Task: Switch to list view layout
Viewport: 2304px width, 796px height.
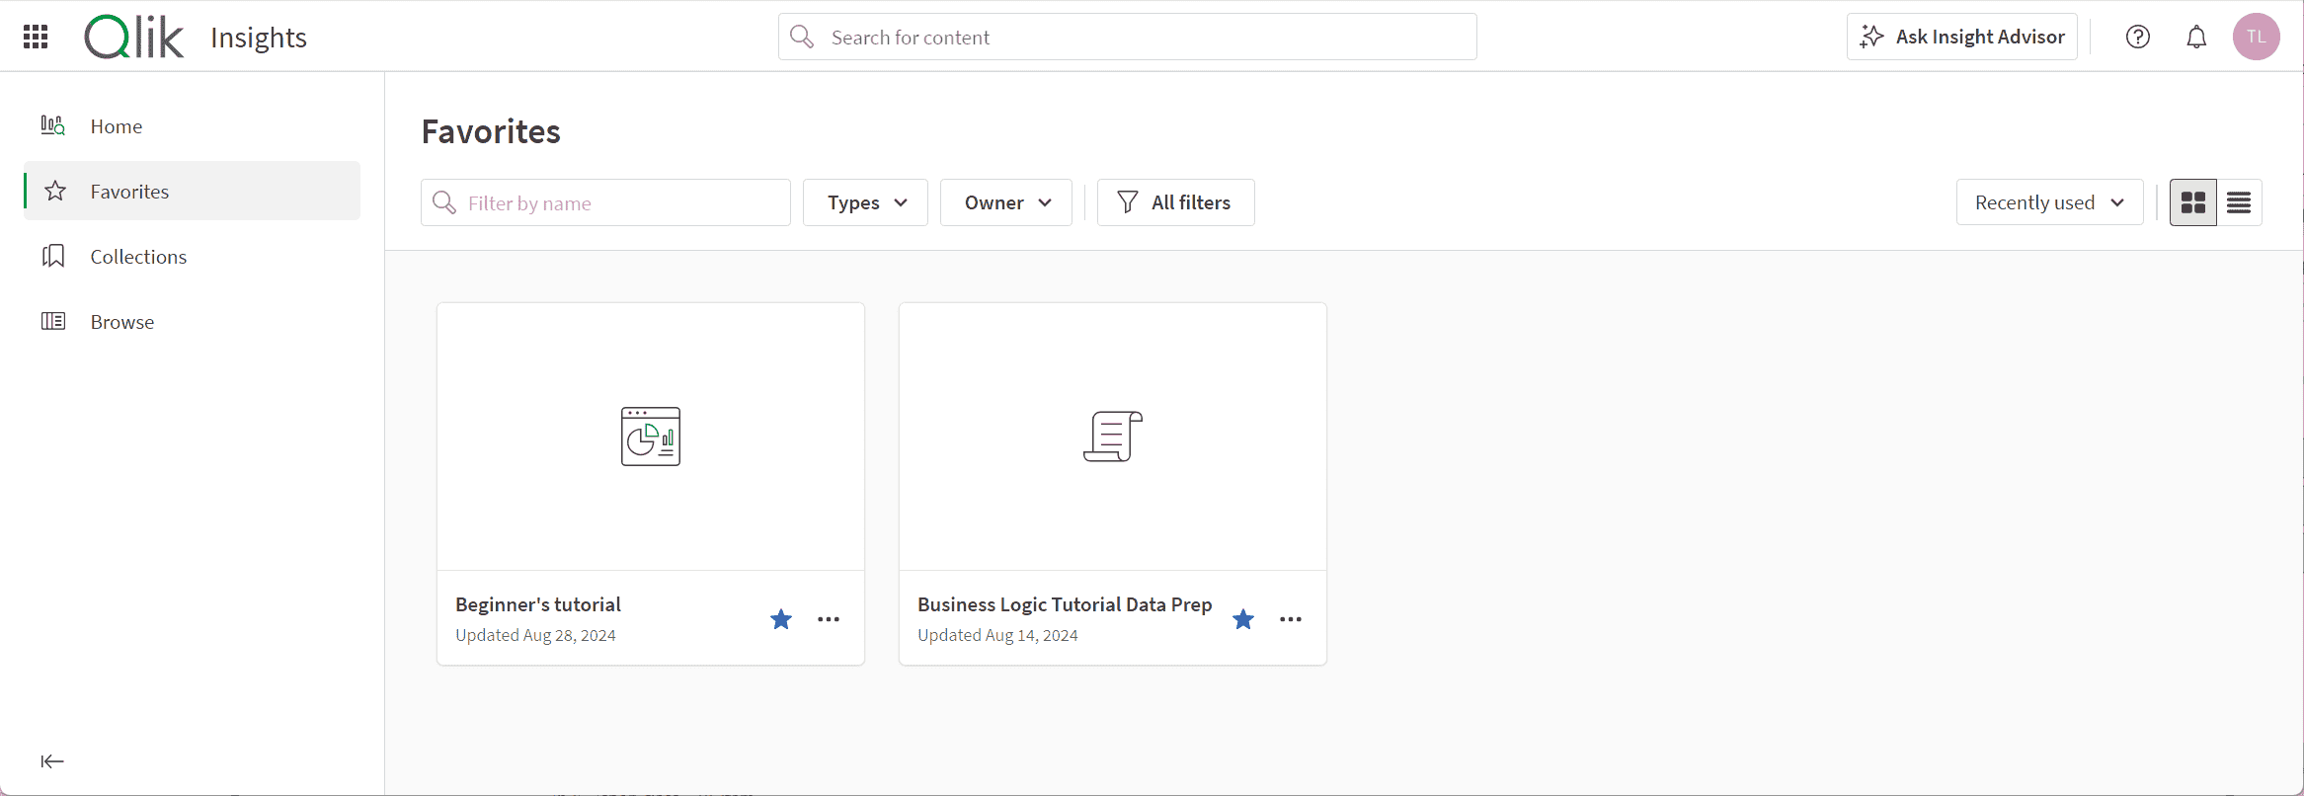Action: pos(2238,202)
